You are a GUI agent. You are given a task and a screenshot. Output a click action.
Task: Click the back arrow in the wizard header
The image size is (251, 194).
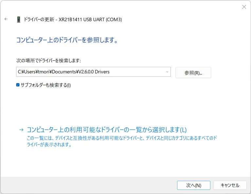tap(6, 19)
